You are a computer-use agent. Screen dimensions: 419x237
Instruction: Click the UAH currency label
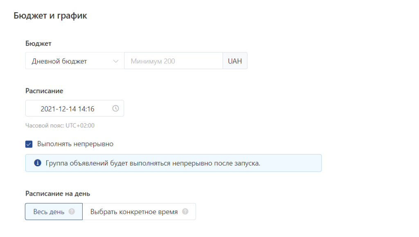point(235,61)
